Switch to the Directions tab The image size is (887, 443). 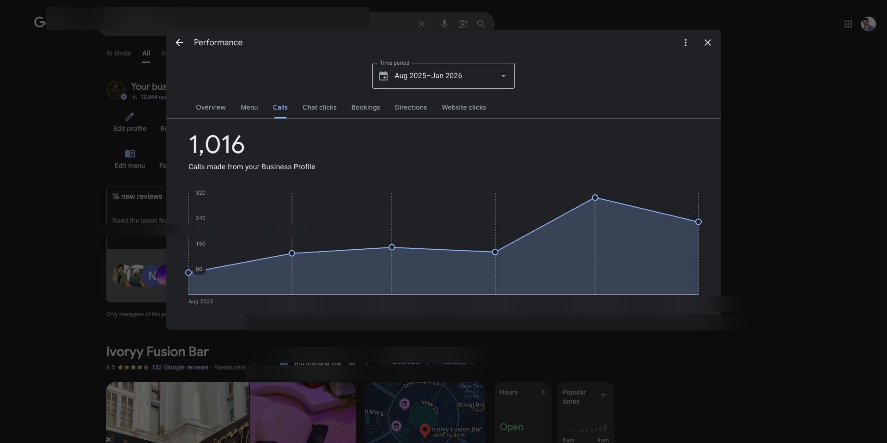pyautogui.click(x=411, y=107)
